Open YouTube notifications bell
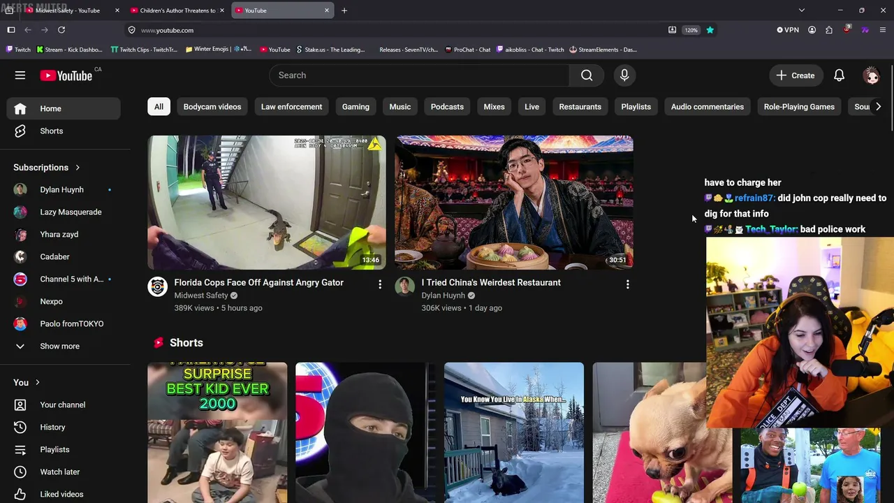 coord(840,75)
